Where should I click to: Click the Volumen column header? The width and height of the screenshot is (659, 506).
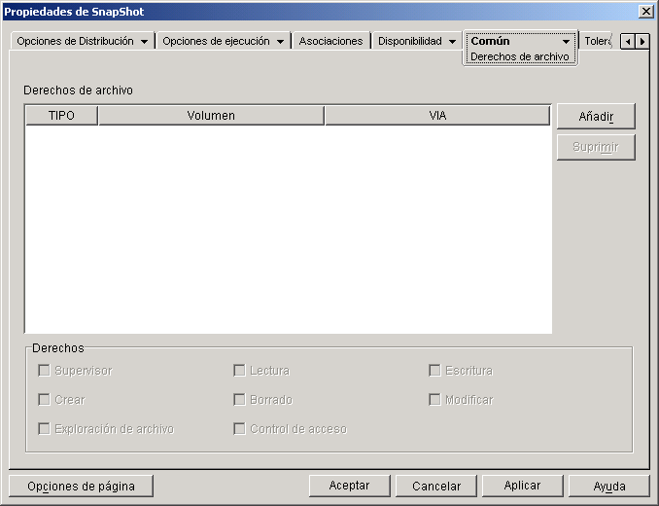(x=211, y=115)
